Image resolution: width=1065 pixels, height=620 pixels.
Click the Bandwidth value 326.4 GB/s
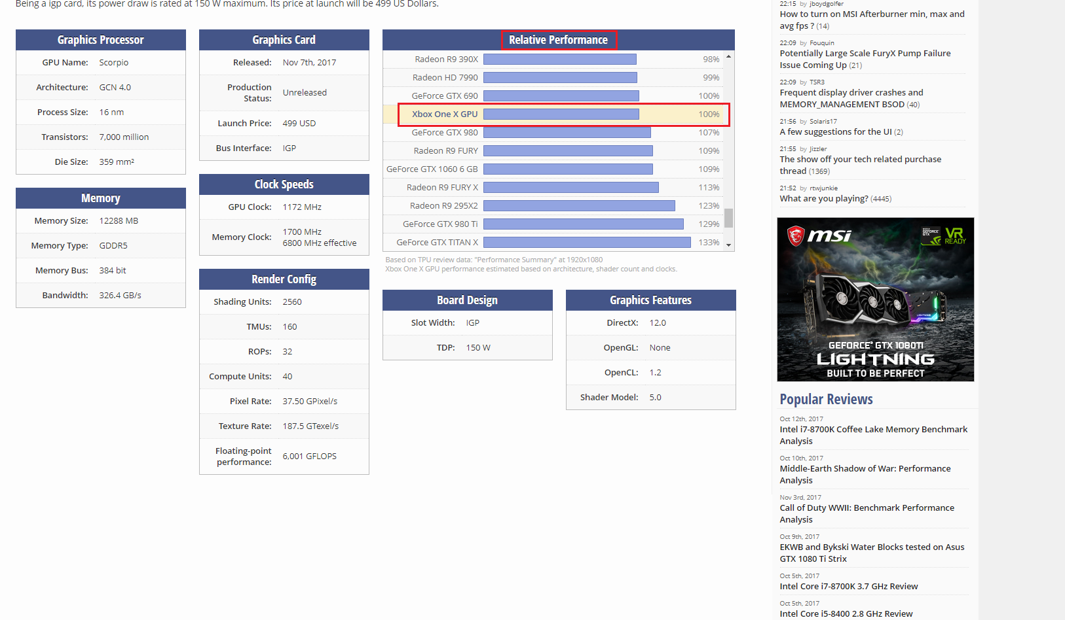(x=120, y=295)
